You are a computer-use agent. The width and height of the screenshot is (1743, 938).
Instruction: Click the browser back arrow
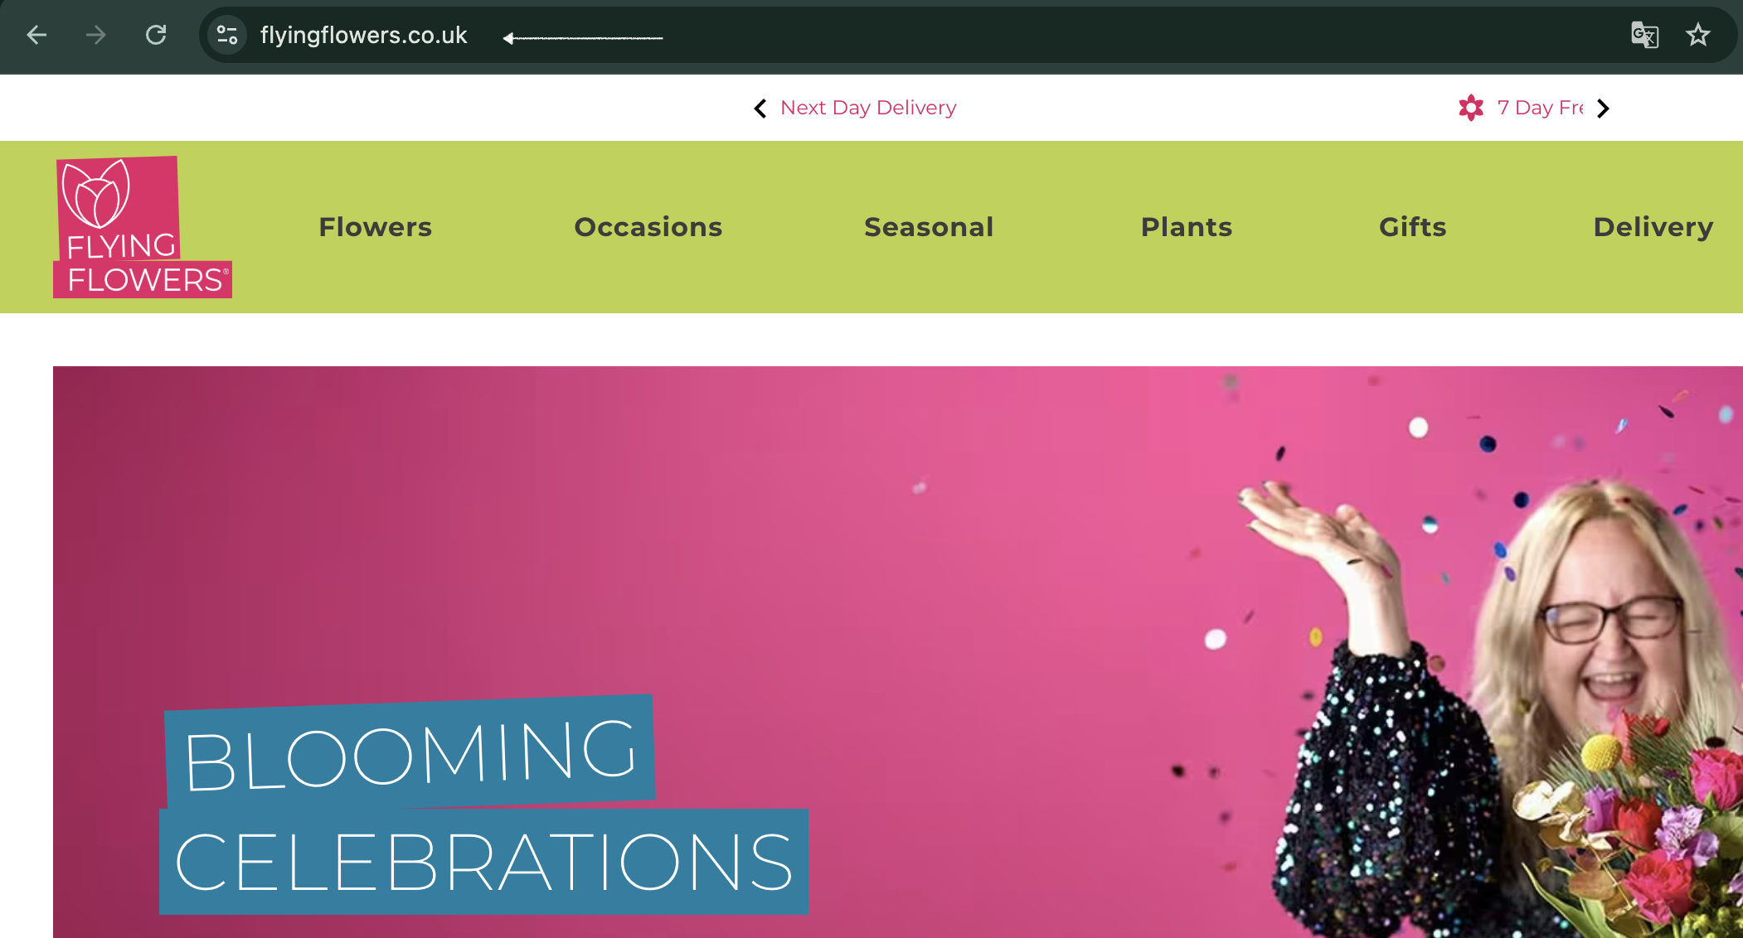click(x=36, y=35)
